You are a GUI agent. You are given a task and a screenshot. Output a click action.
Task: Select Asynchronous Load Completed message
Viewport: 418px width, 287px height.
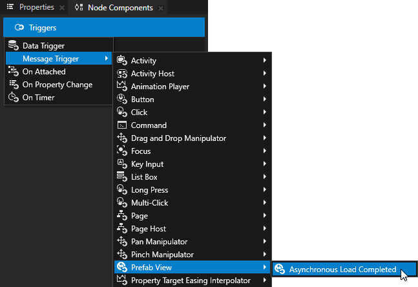pos(344,270)
